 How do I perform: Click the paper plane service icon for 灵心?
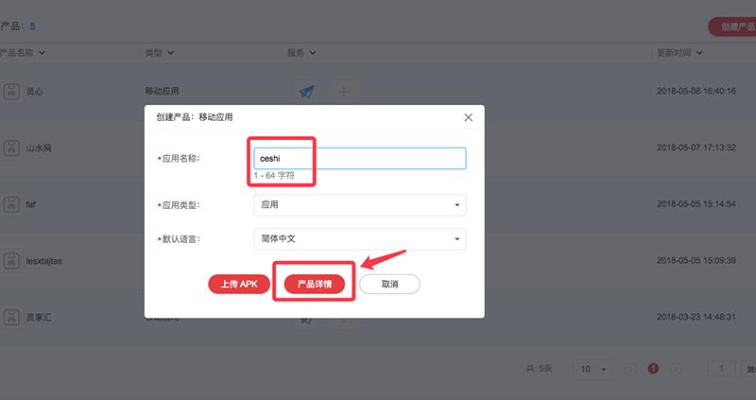coord(305,92)
